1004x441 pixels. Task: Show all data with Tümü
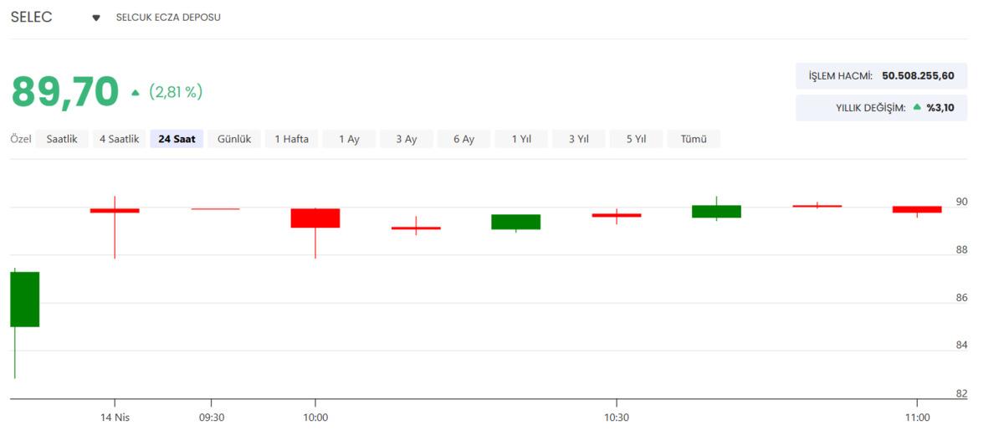coord(694,139)
